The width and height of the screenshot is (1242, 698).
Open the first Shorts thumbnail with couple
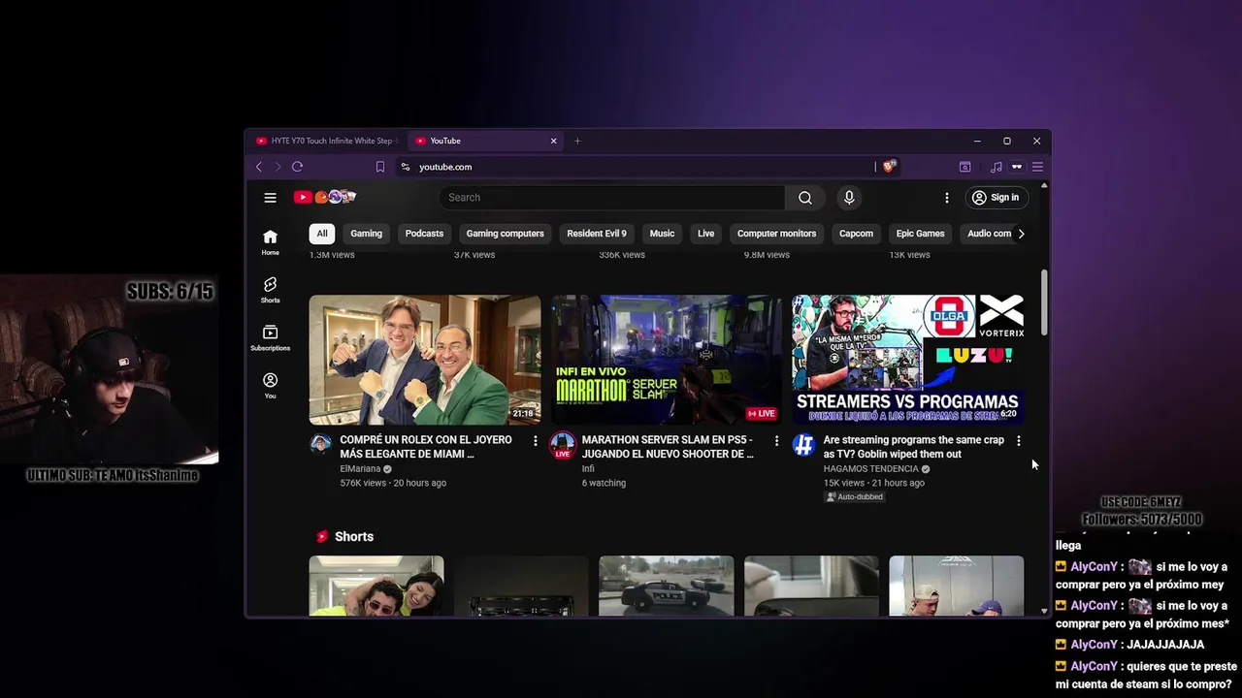(x=376, y=586)
